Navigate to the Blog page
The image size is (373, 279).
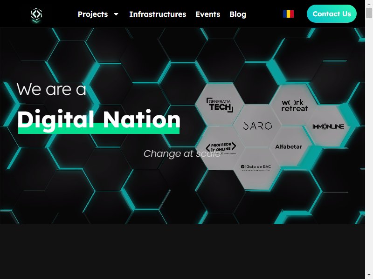point(238,14)
